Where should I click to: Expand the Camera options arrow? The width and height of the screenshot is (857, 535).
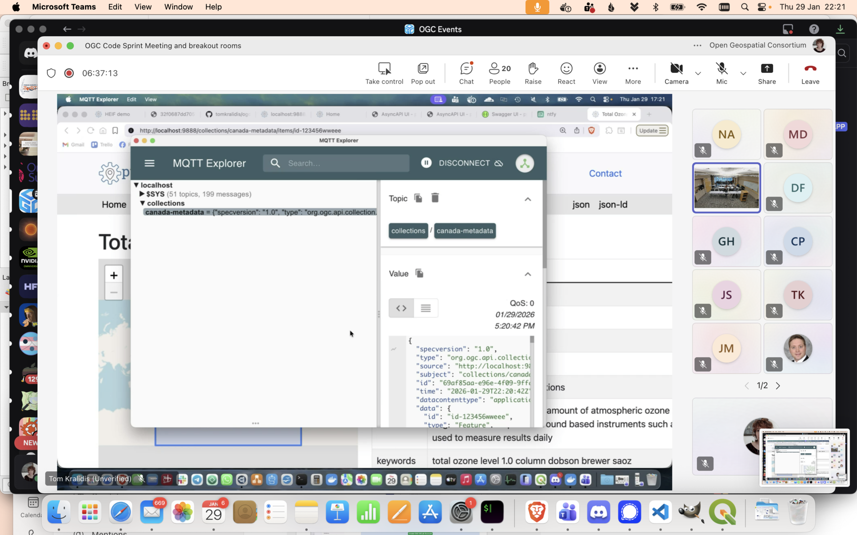pyautogui.click(x=698, y=73)
